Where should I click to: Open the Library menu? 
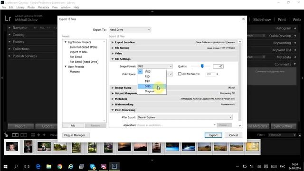[20, 8]
